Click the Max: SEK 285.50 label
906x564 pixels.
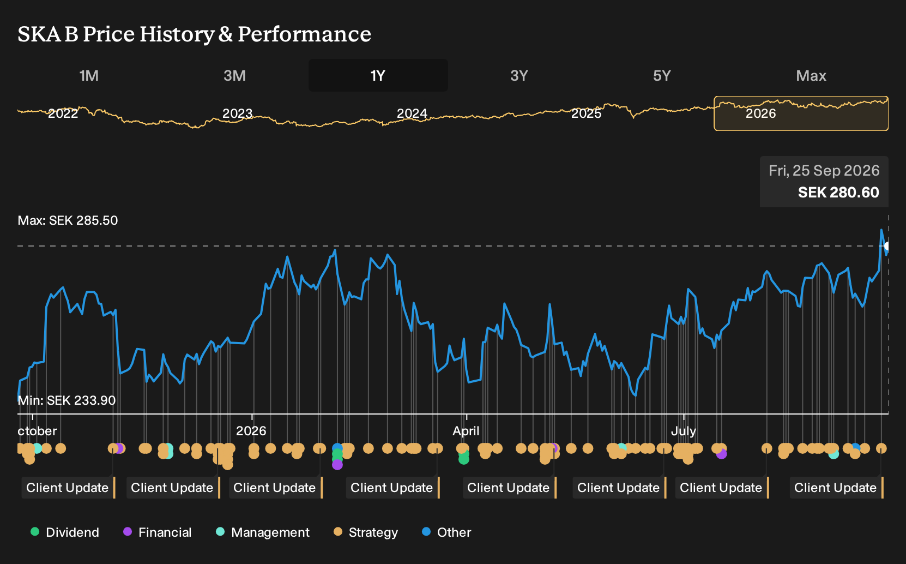point(68,220)
